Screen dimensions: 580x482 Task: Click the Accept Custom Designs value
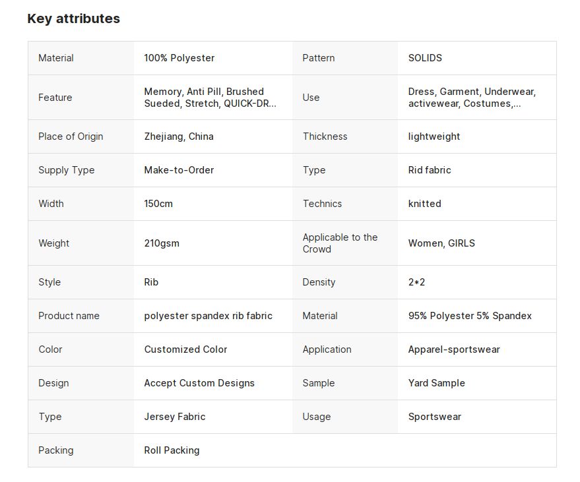pyautogui.click(x=199, y=383)
